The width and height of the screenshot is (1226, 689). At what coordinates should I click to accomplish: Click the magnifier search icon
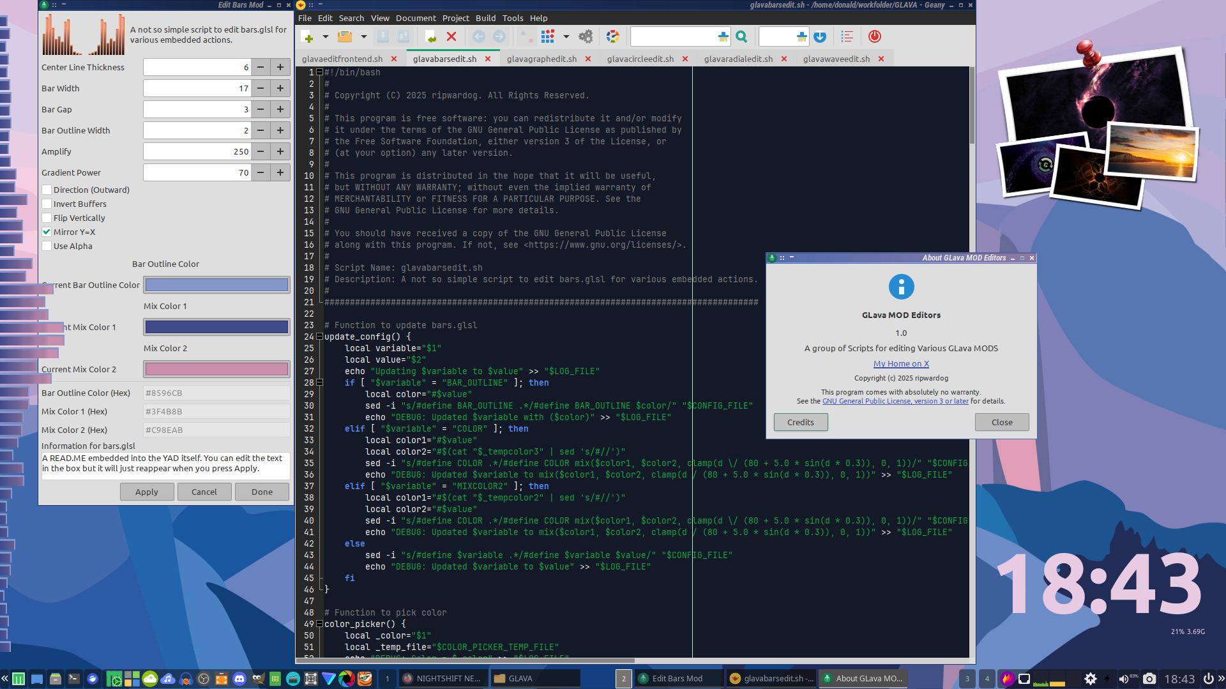[741, 37]
